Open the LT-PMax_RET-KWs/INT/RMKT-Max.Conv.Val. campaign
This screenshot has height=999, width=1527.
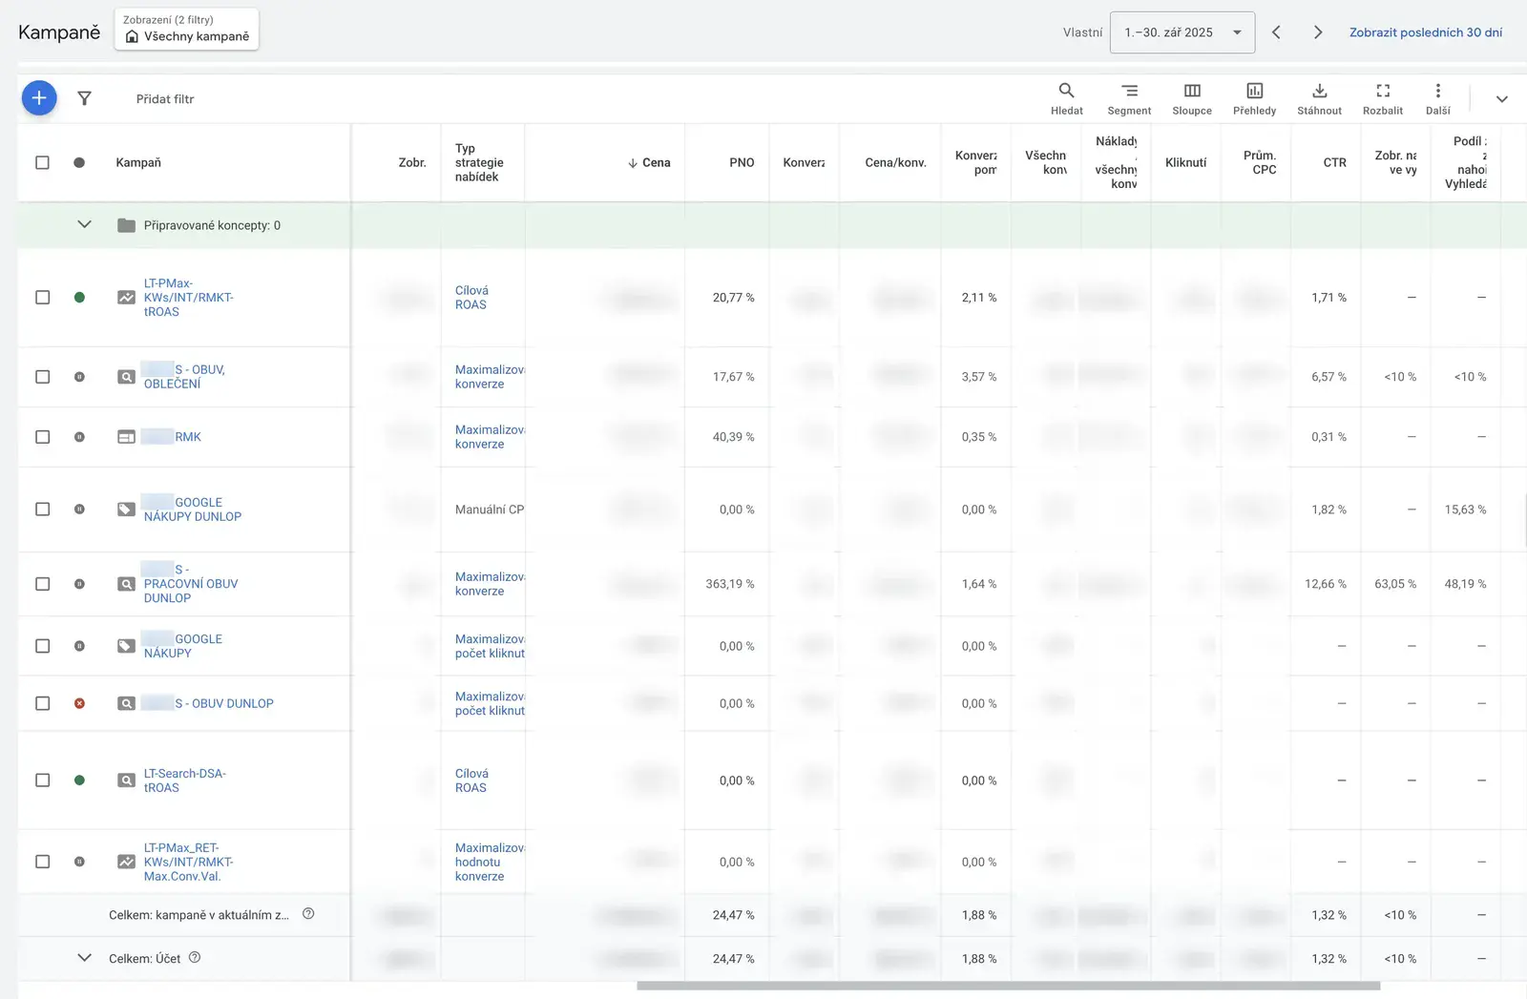[189, 862]
